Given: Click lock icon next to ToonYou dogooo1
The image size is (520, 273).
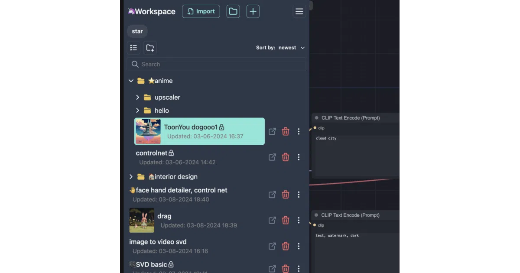Looking at the screenshot, I should [221, 127].
